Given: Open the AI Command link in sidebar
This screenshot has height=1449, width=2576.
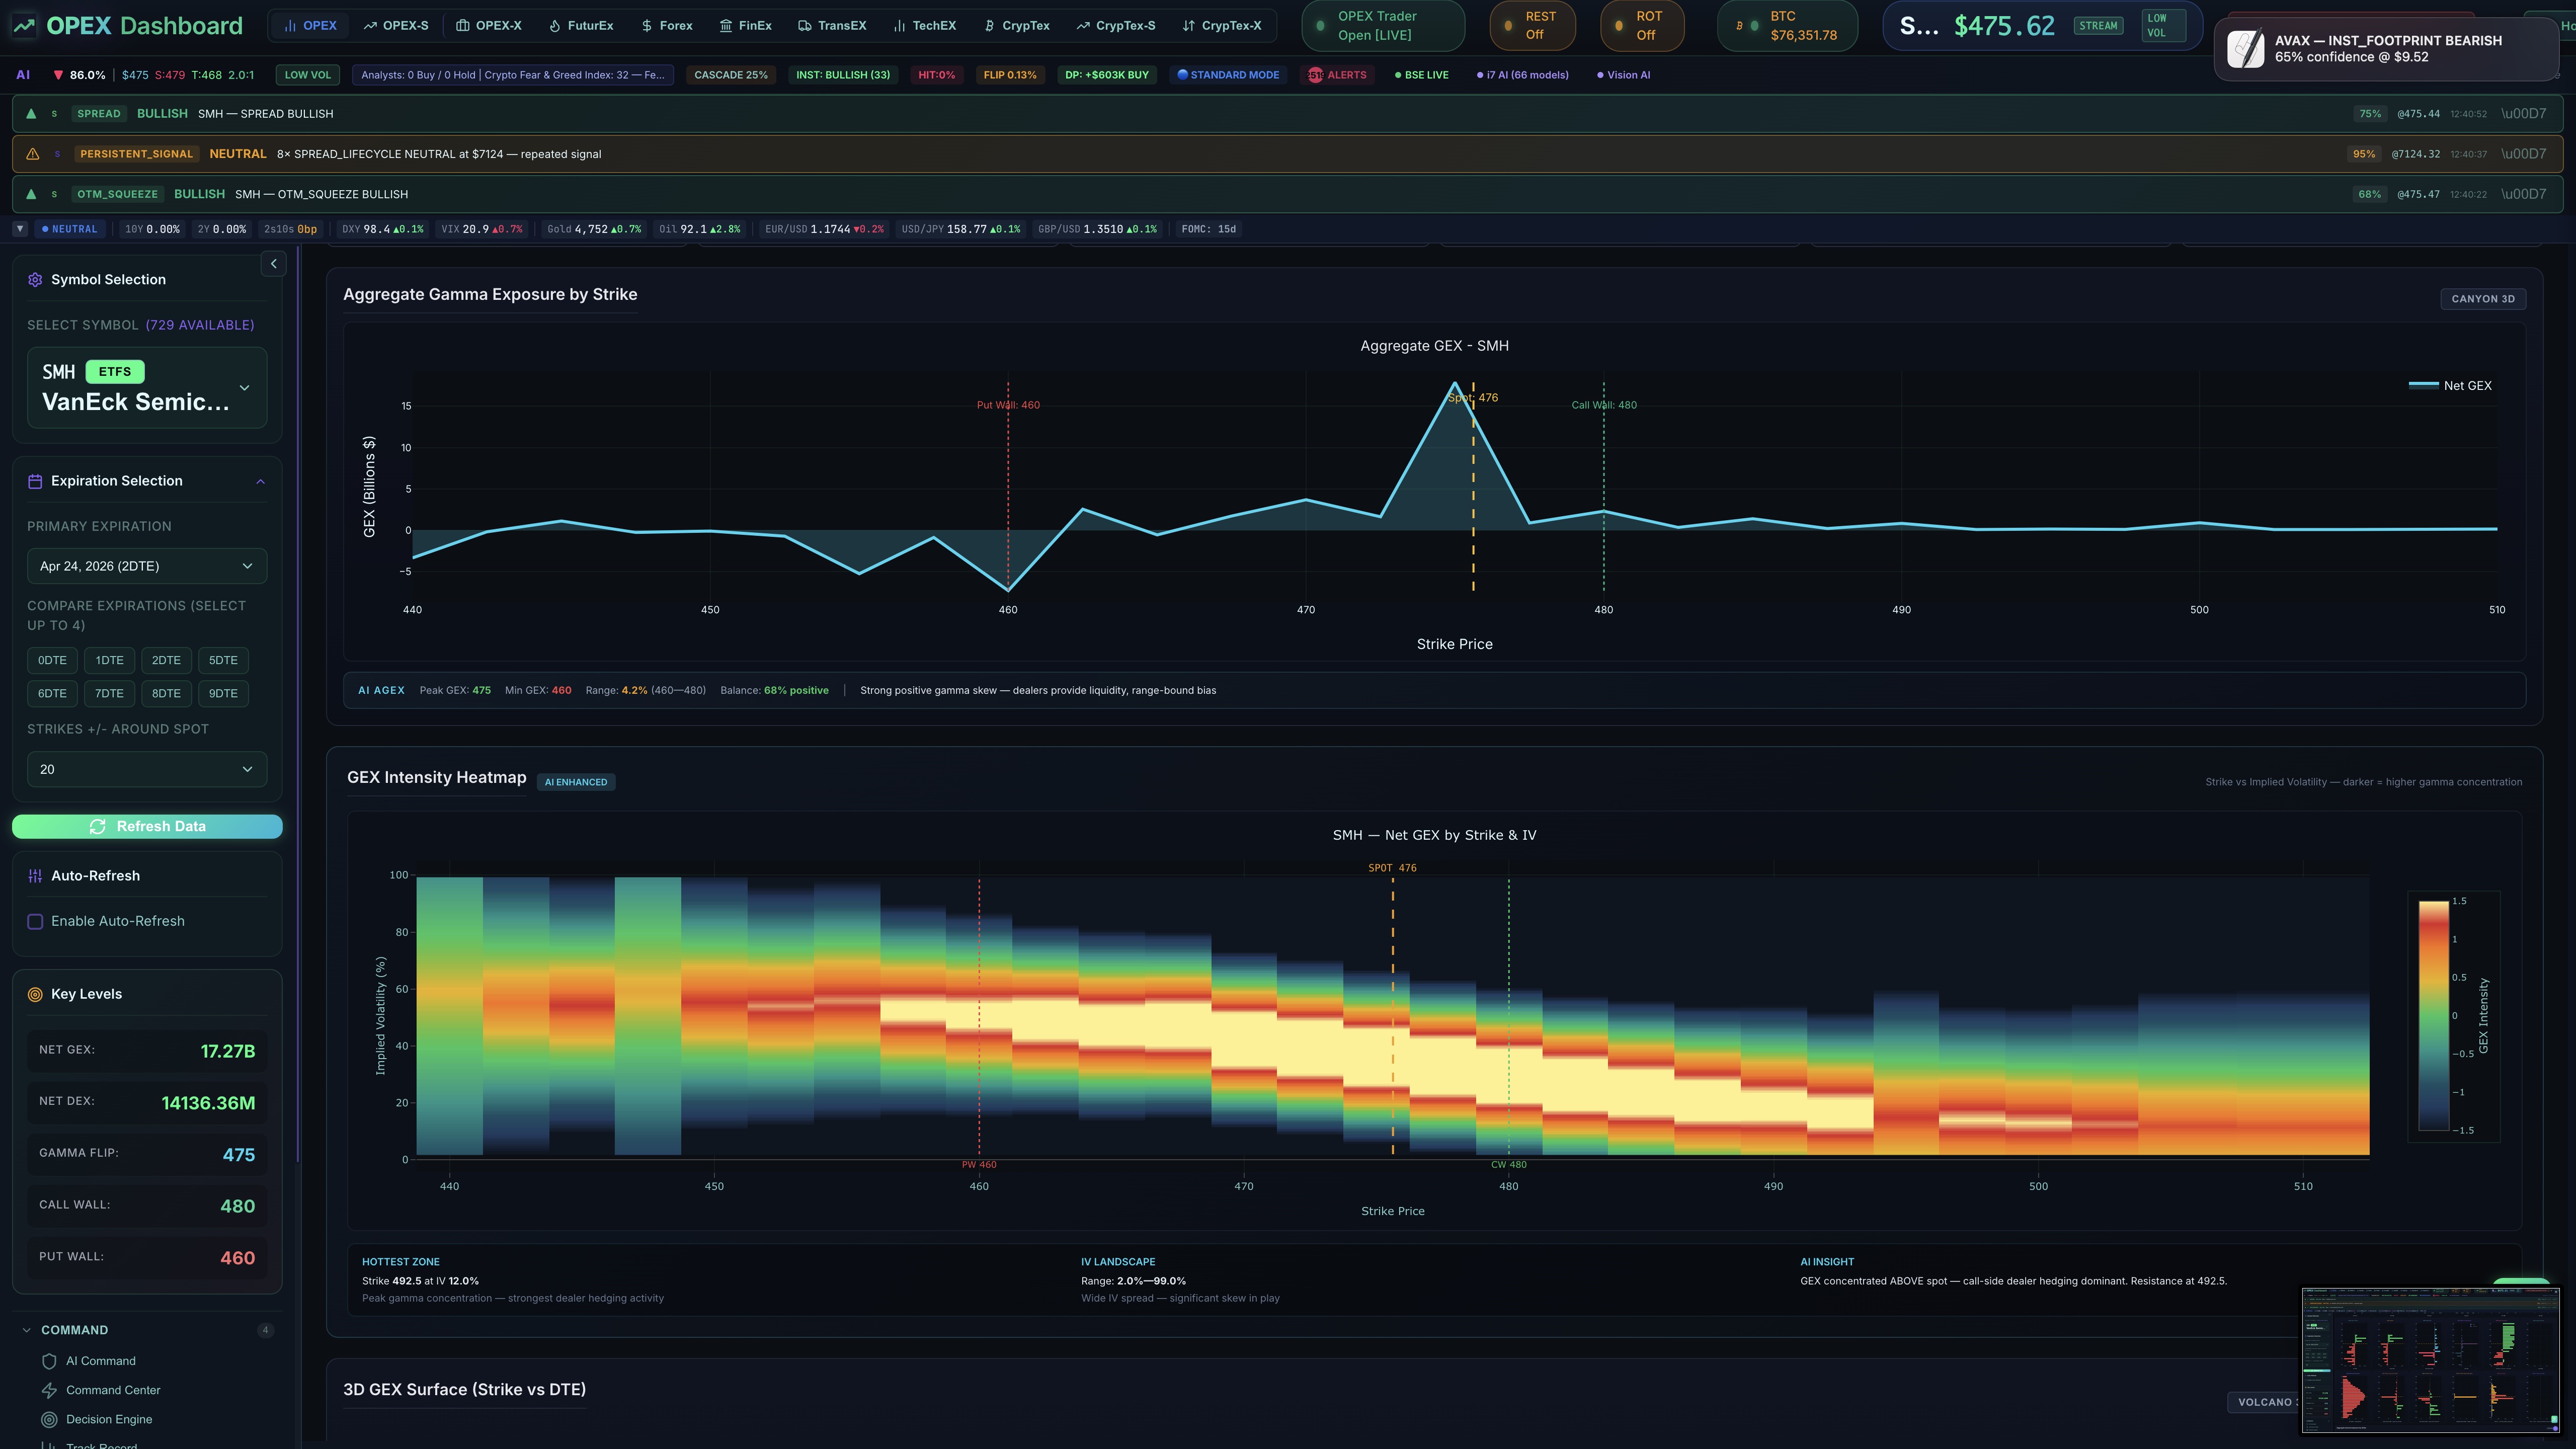Looking at the screenshot, I should 101,1361.
